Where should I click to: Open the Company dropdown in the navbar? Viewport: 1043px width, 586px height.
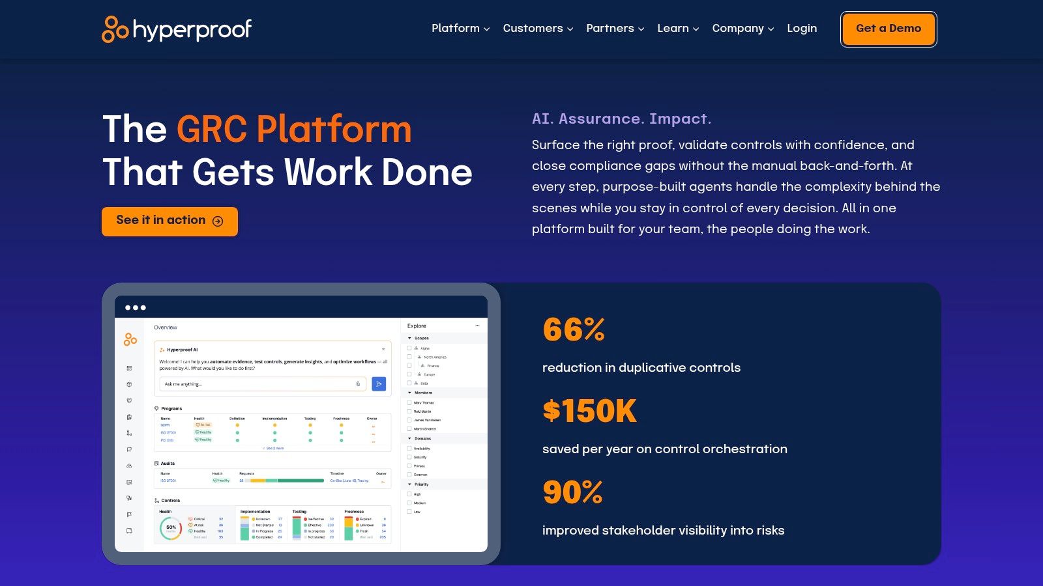742,28
